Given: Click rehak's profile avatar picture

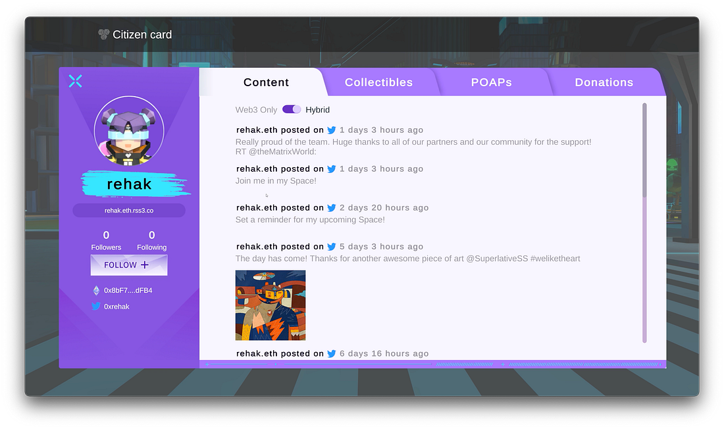Looking at the screenshot, I should tap(129, 131).
